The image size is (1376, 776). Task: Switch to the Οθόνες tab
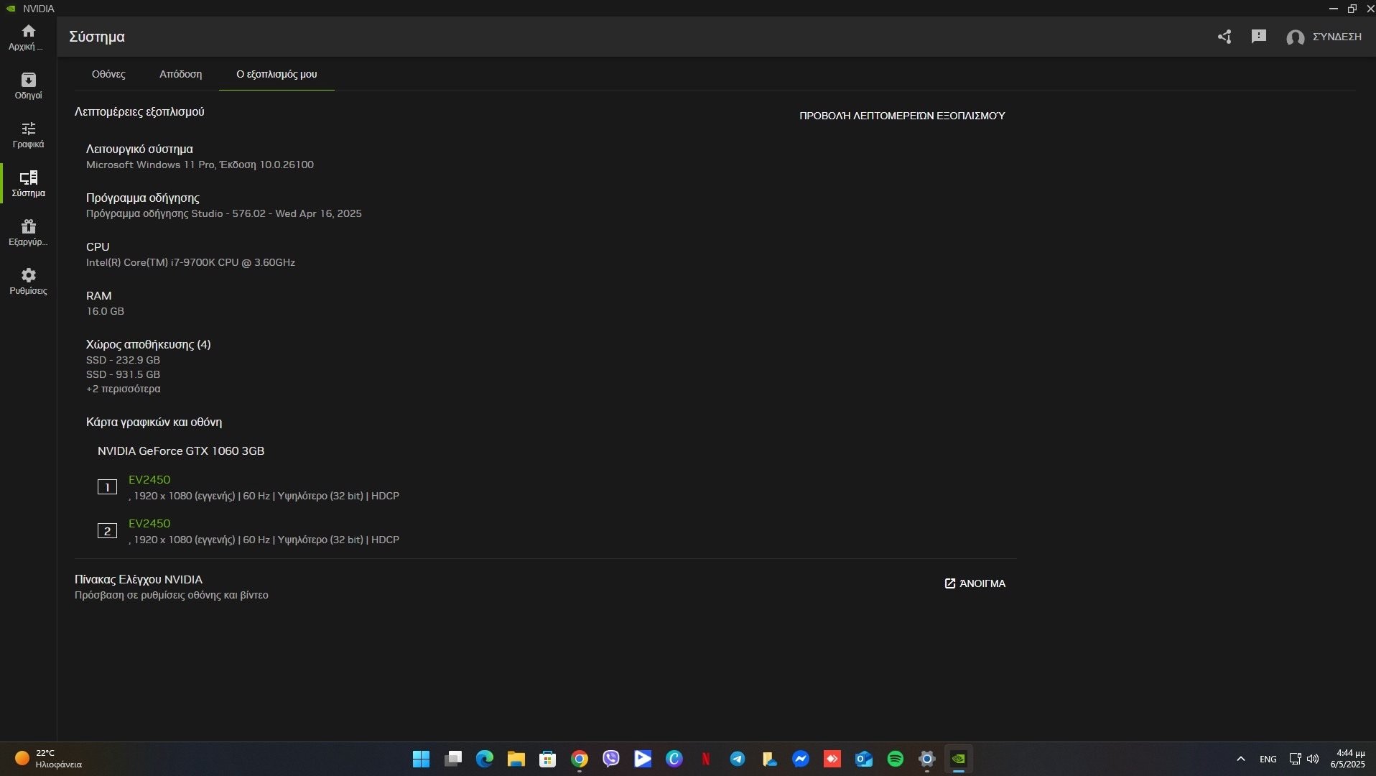(x=108, y=74)
